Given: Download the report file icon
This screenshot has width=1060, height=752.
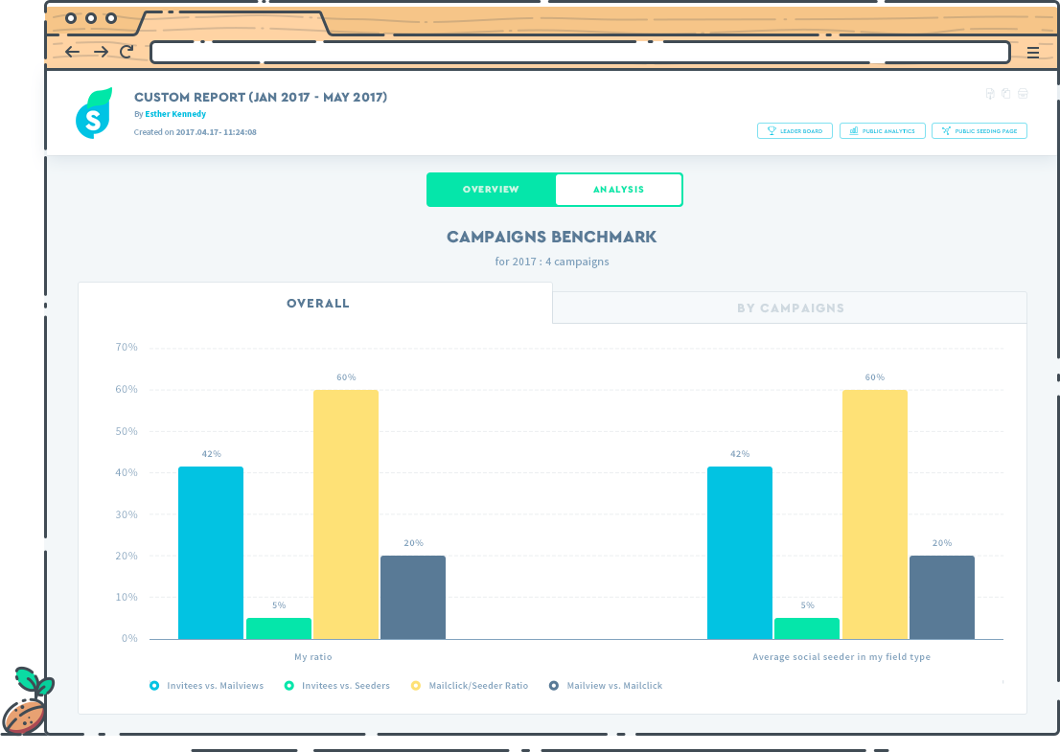Looking at the screenshot, I should click(x=990, y=93).
